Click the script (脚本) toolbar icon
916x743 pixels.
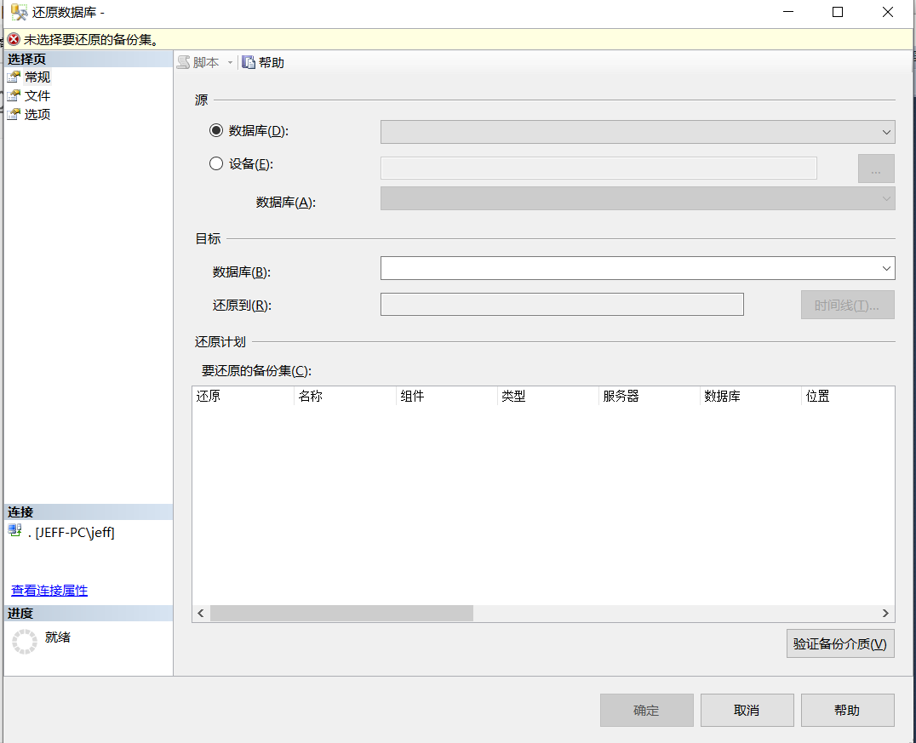pos(184,62)
